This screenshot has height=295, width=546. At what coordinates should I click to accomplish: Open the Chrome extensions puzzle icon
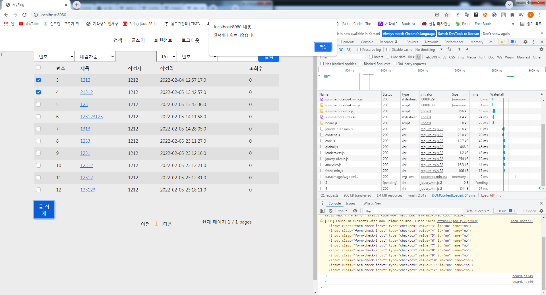coord(512,15)
